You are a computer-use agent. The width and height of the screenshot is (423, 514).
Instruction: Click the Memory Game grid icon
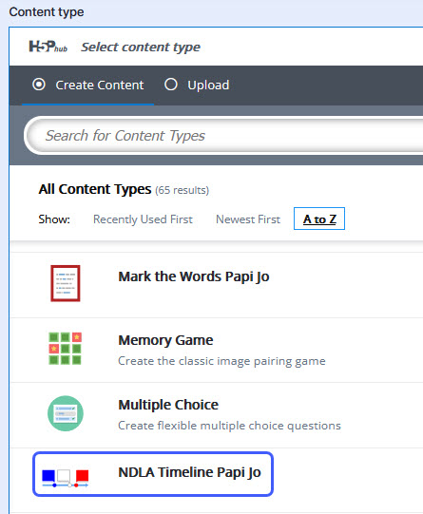65,348
